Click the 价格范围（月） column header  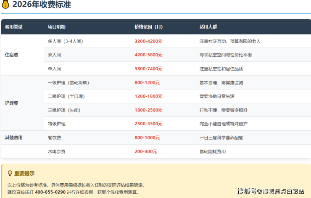click(x=148, y=26)
